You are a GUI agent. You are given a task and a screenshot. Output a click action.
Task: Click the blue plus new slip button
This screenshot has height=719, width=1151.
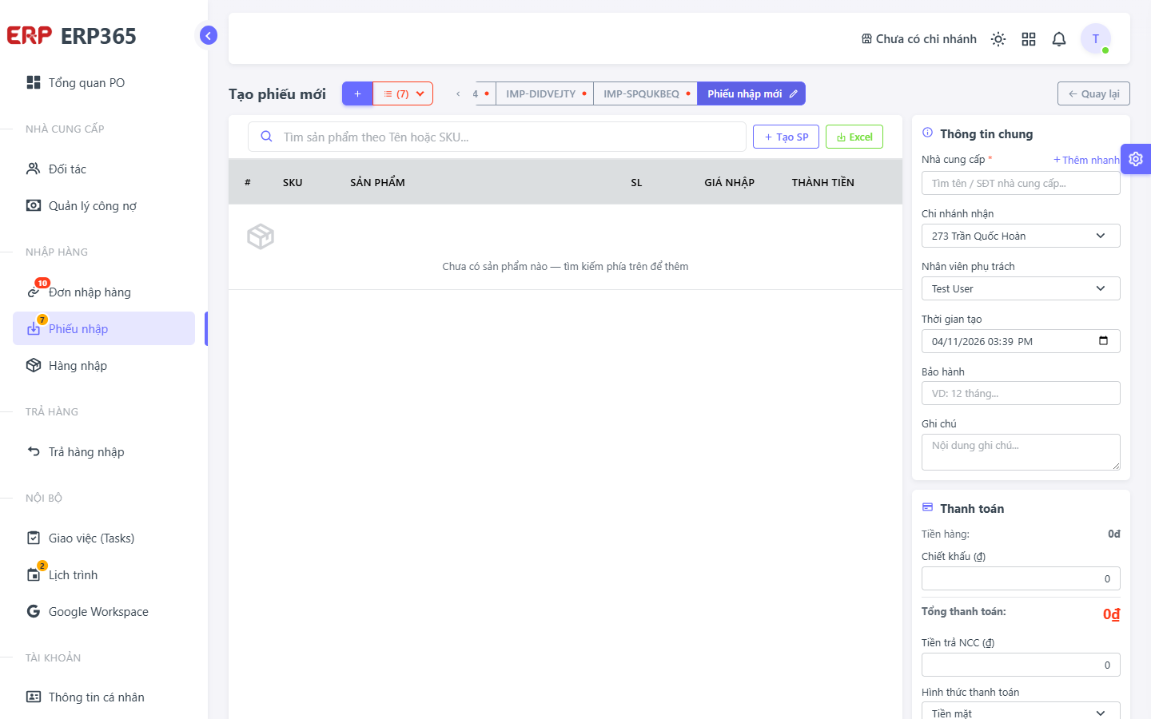click(x=357, y=93)
